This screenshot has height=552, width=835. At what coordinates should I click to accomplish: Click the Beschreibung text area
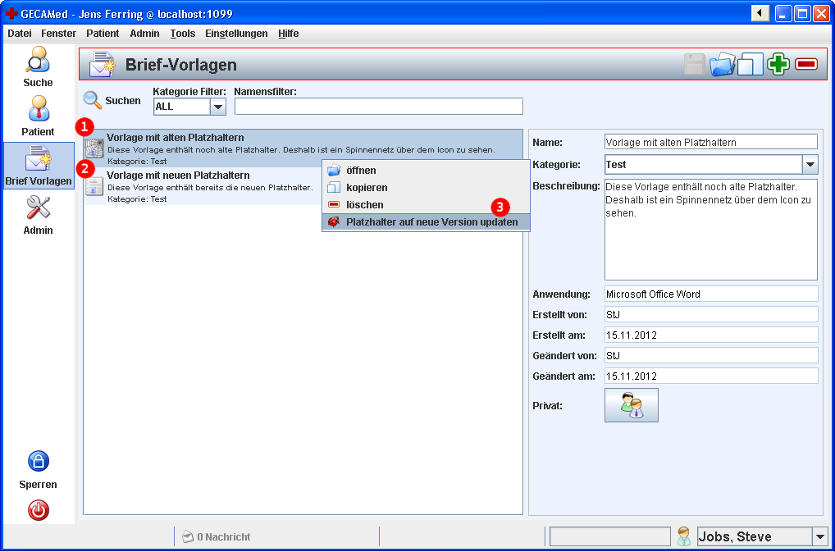click(710, 230)
